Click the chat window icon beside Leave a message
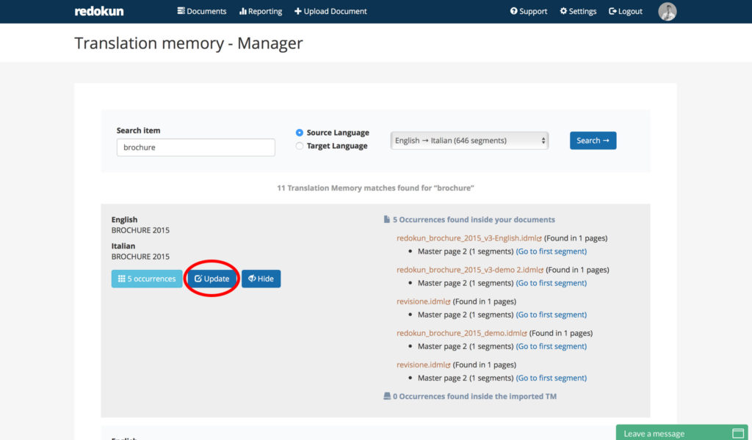 (x=737, y=433)
